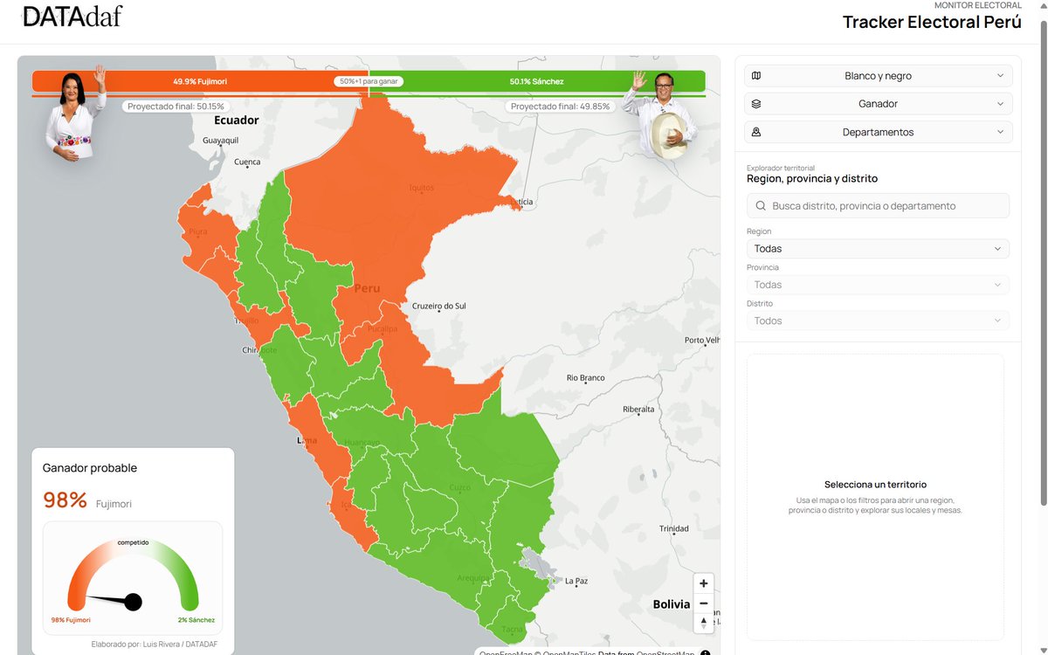Viewport: 1048px width, 655px height.
Task: Click the Proyectado final: 50.15% label
Action: pyautogui.click(x=176, y=107)
